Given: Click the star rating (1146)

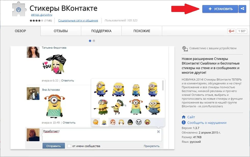Looking at the screenshot, I should click(41, 20).
